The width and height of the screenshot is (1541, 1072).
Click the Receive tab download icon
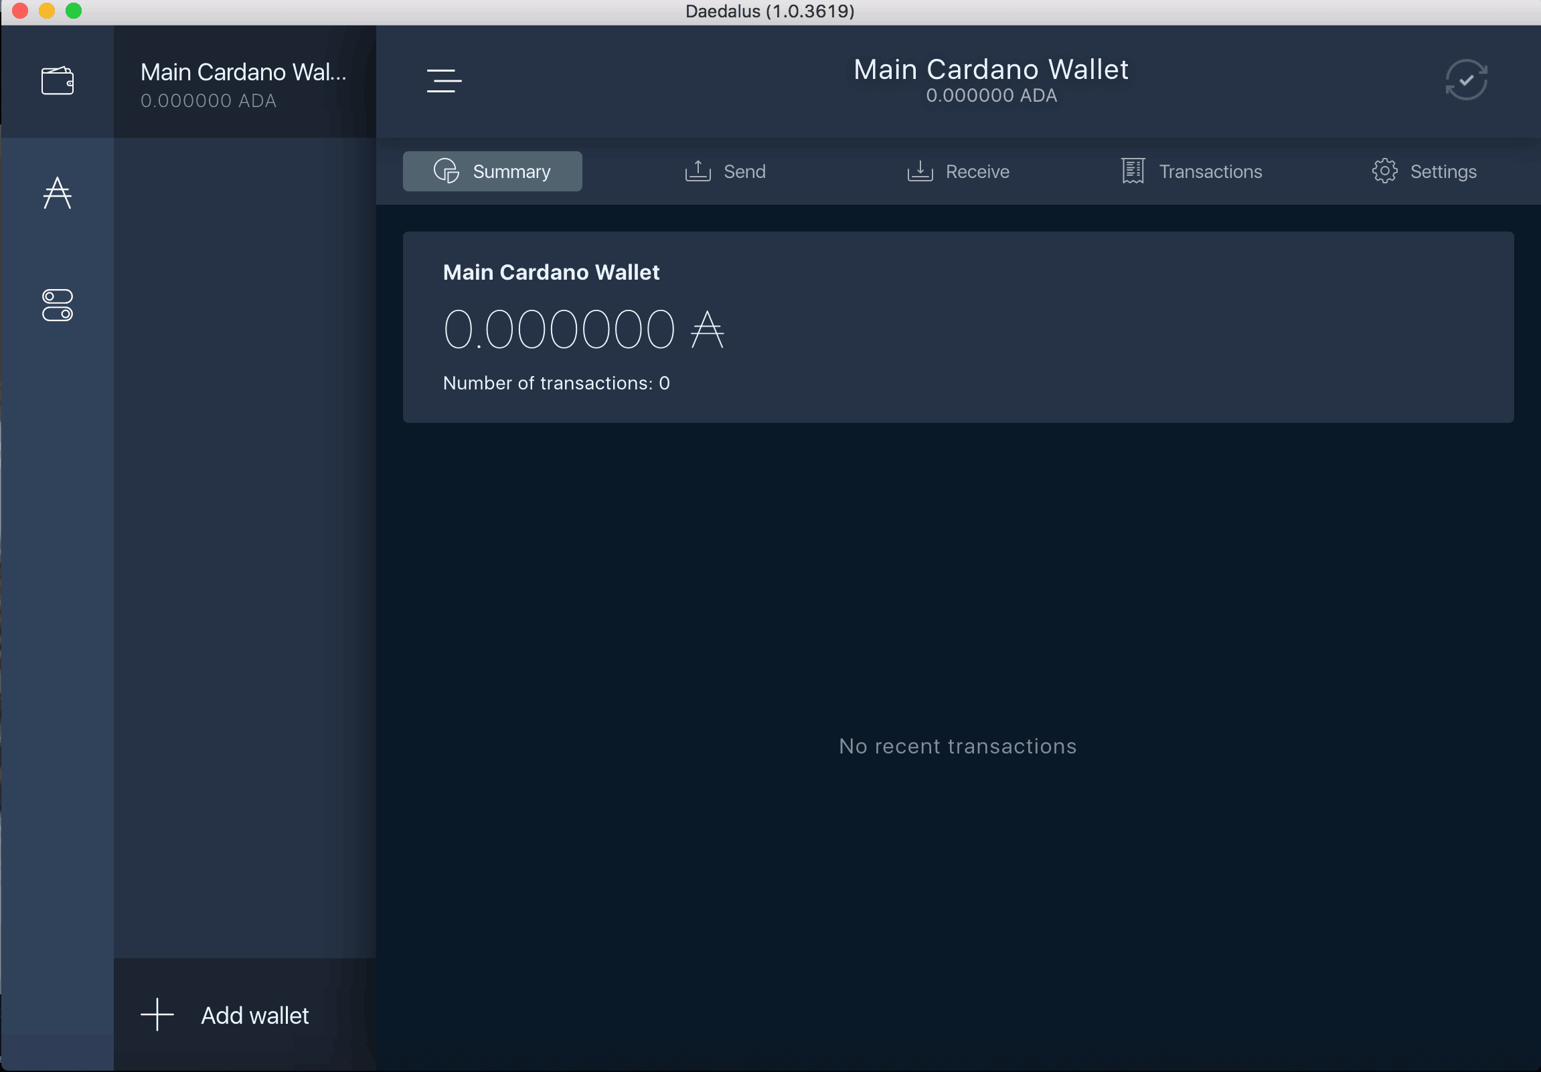tap(919, 171)
